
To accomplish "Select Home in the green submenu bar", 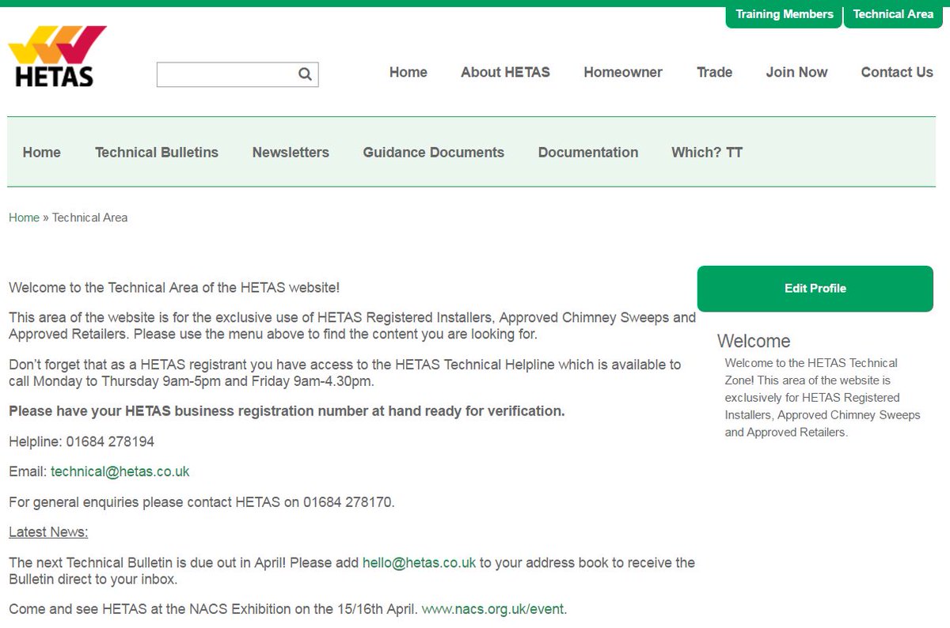I will pos(42,153).
